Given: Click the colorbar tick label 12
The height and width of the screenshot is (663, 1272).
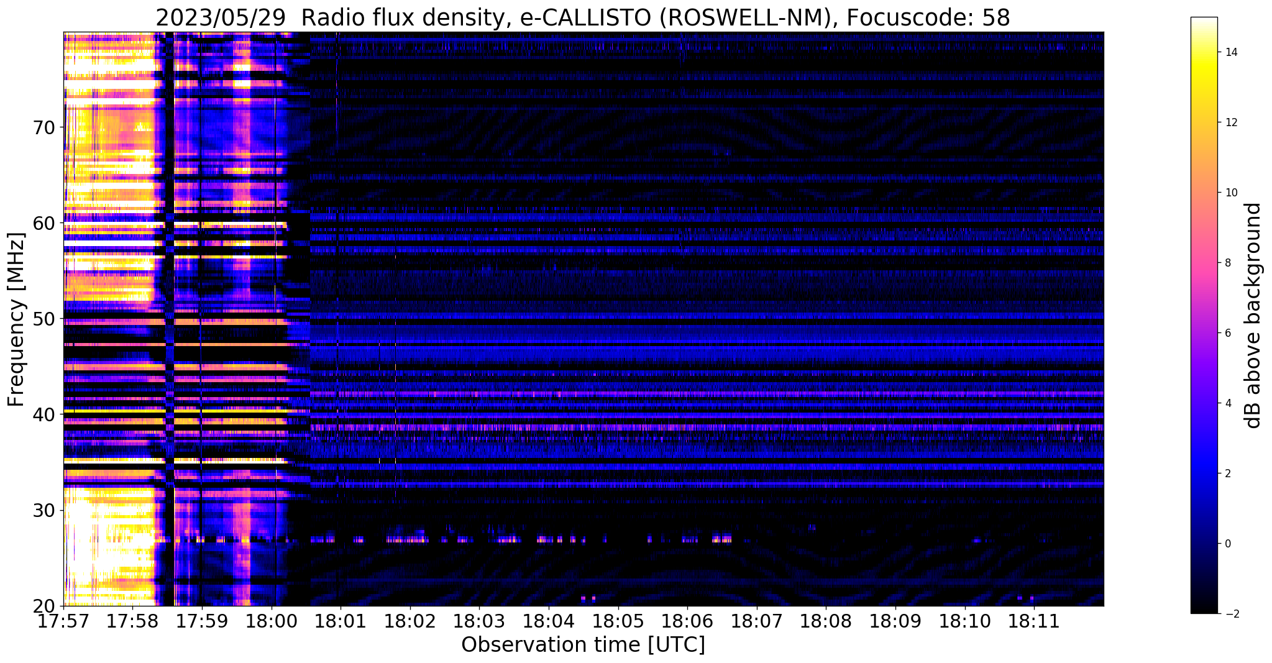Looking at the screenshot, I should 1231,122.
